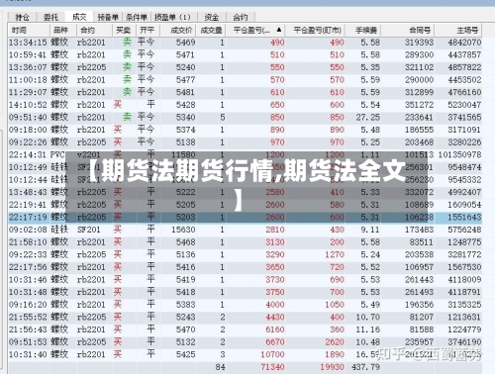This screenshot has width=495, height=374.
Task: Click the 主场号 column header
Action: tap(458, 31)
